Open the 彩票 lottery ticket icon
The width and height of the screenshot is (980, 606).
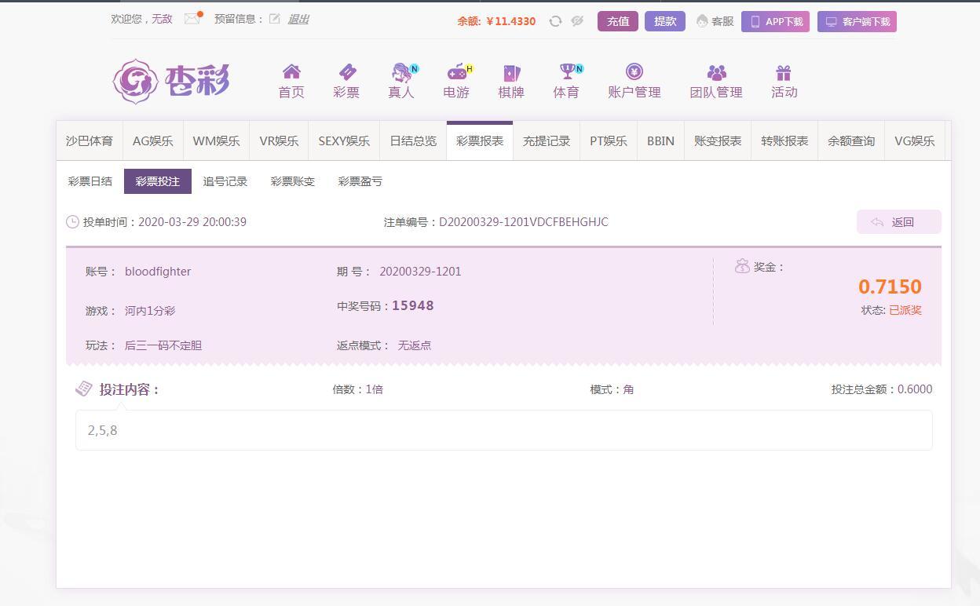346,73
